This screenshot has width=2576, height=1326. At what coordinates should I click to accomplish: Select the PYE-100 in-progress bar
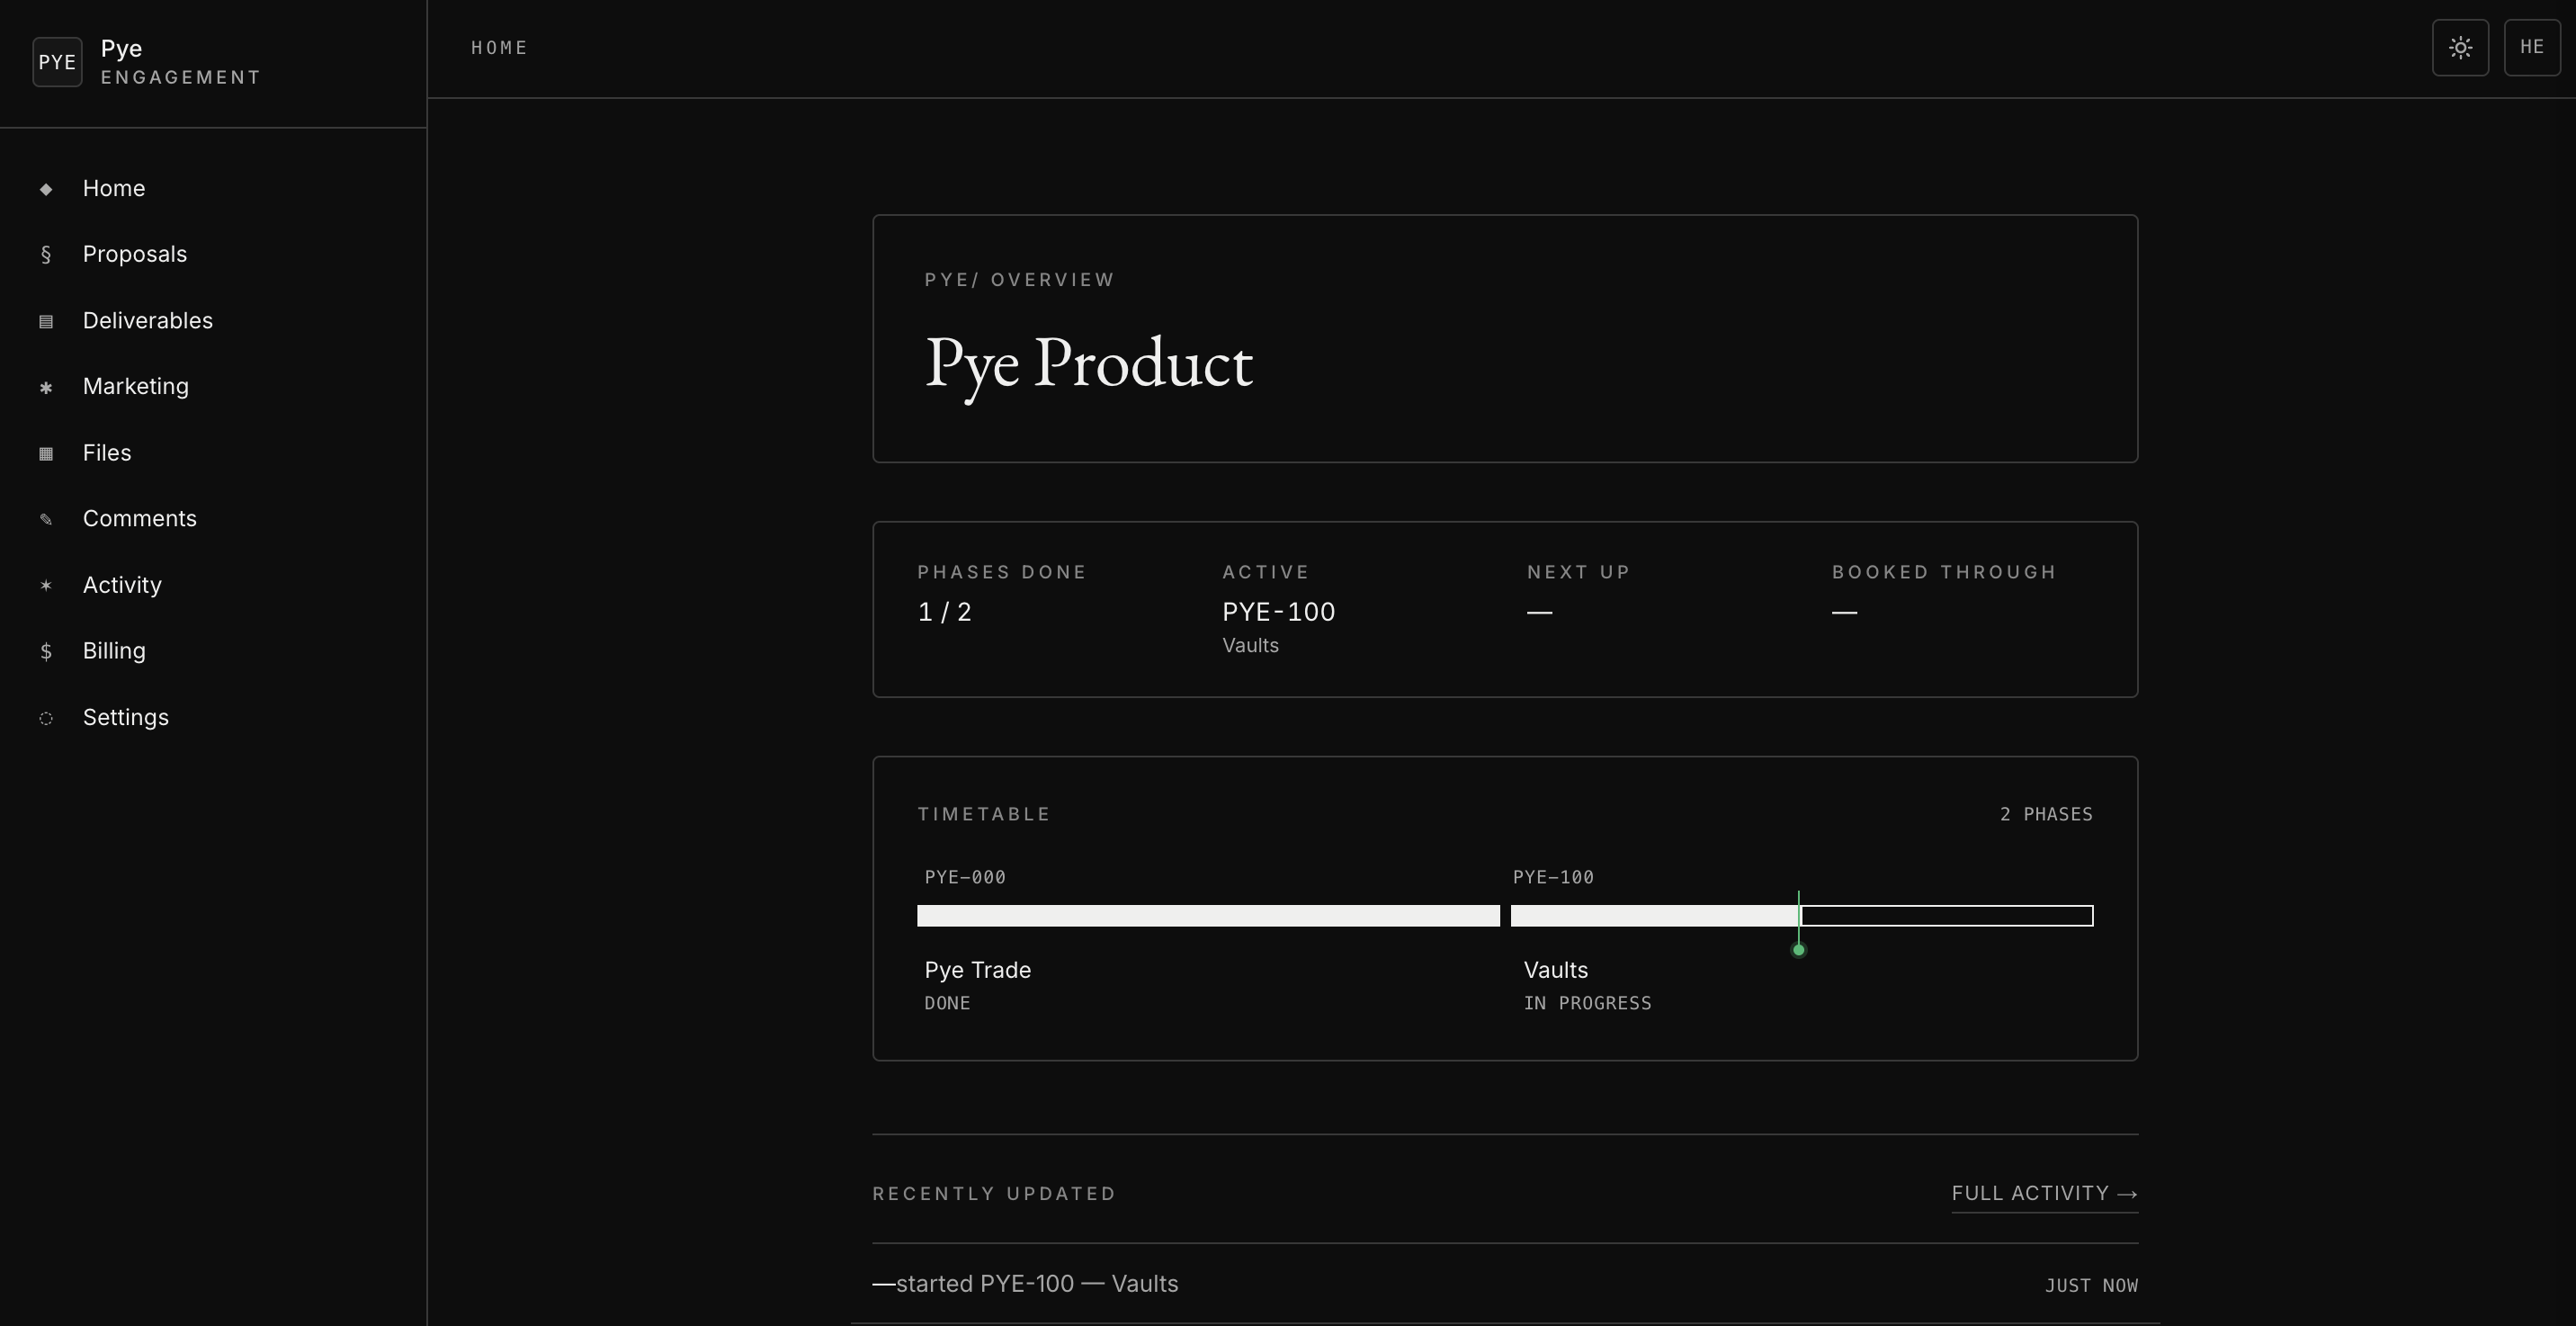1802,916
